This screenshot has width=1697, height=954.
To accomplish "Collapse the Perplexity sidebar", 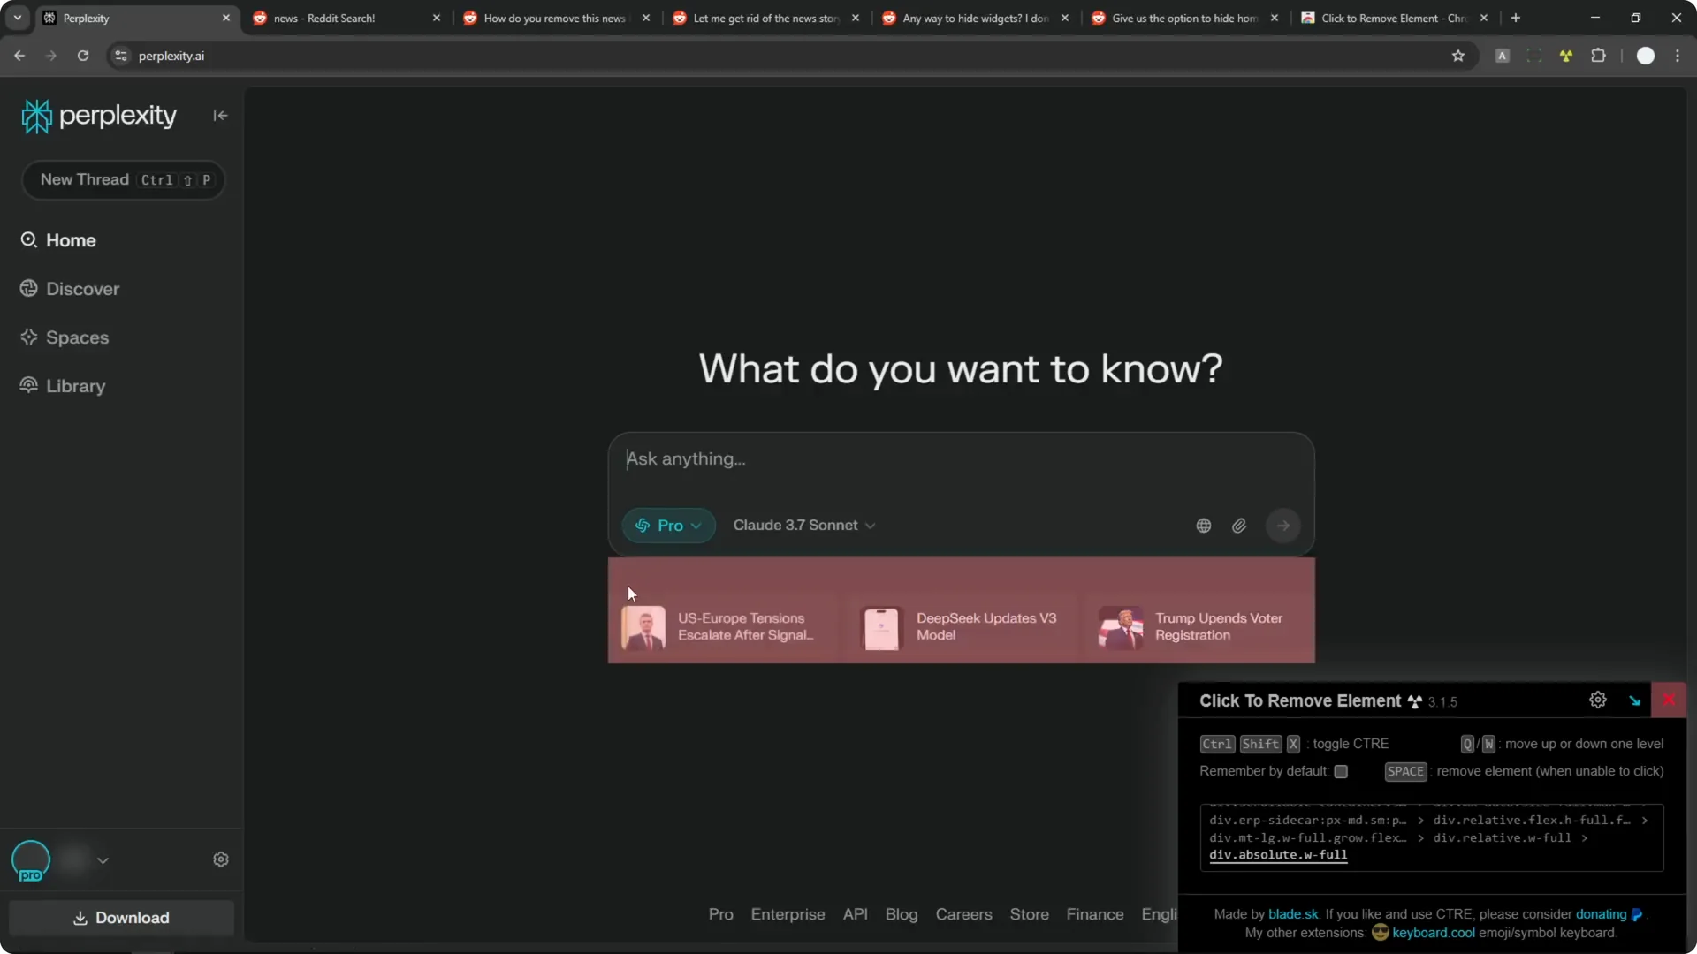I will pyautogui.click(x=219, y=116).
